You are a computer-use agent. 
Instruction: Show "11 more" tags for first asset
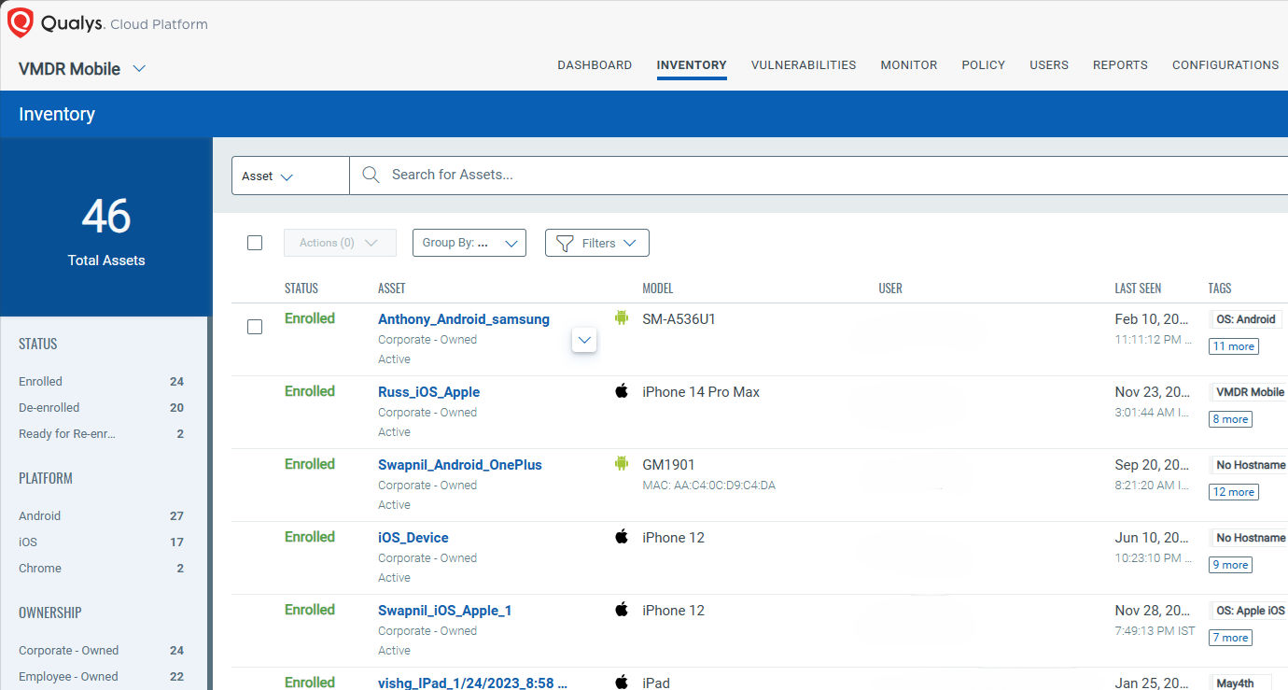[1233, 346]
